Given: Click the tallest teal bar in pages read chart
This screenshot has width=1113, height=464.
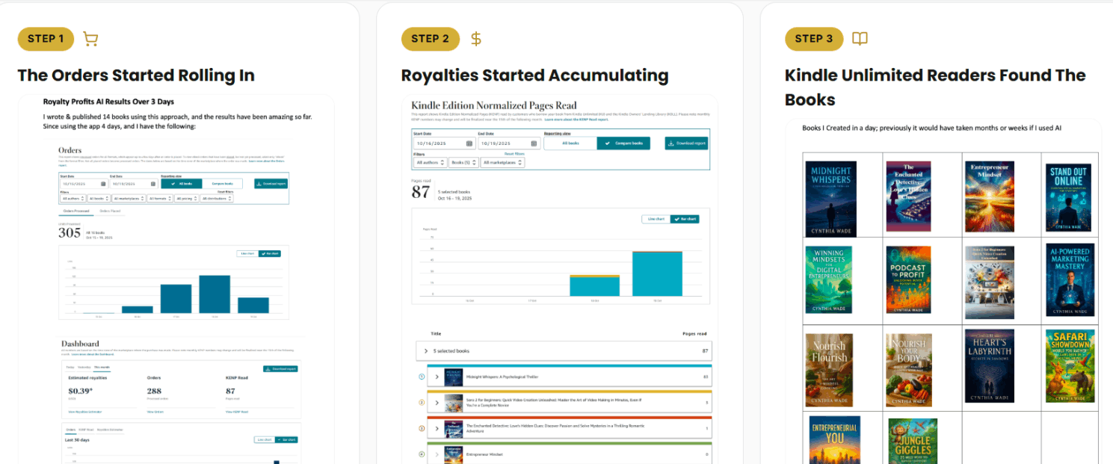Looking at the screenshot, I should pyautogui.click(x=657, y=273).
